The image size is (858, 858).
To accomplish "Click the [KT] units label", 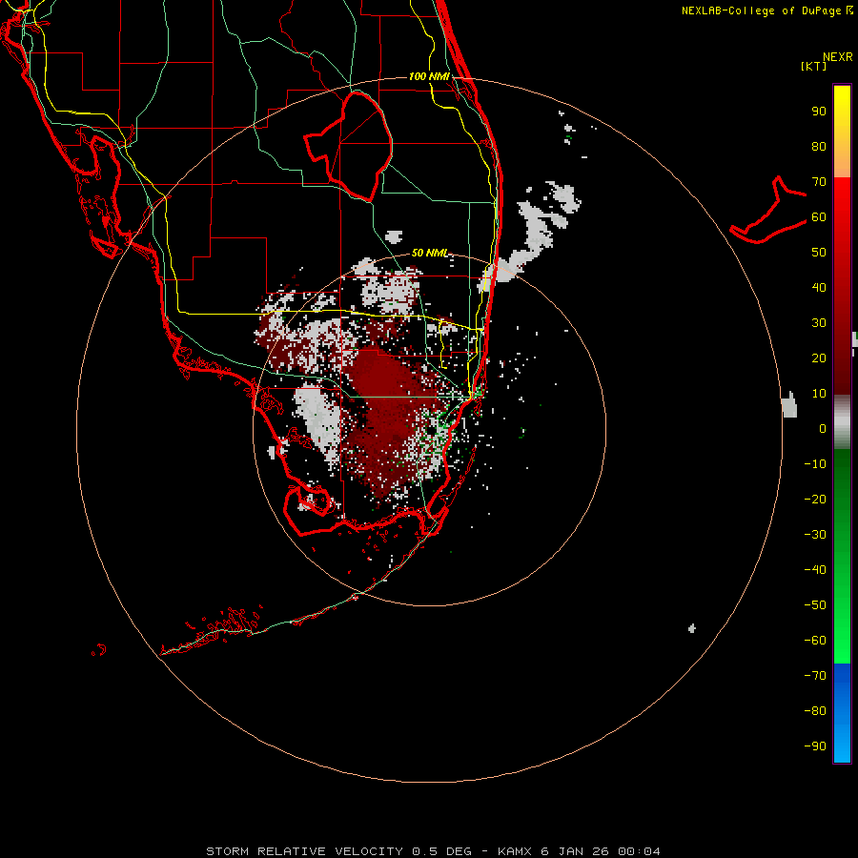I will pos(814,66).
